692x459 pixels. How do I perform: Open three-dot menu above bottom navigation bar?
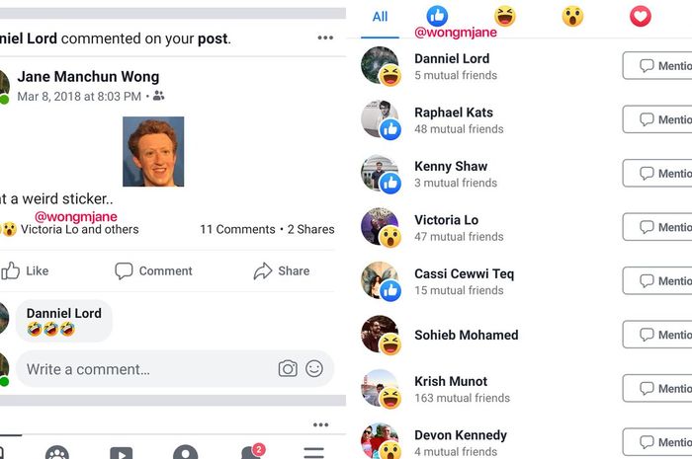click(x=321, y=424)
